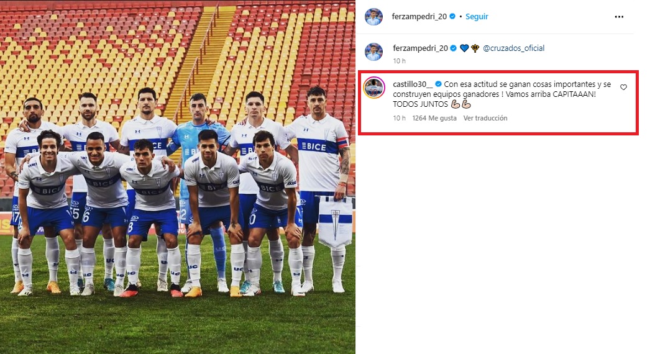View who liked via 1264 Me gusta
This screenshot has height=354, width=650.
click(434, 118)
